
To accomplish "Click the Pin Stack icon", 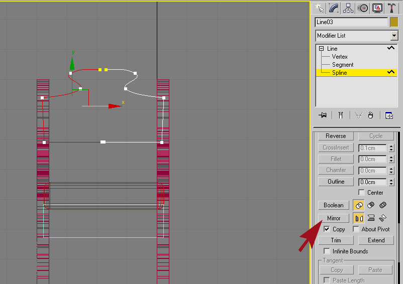I will (x=323, y=115).
